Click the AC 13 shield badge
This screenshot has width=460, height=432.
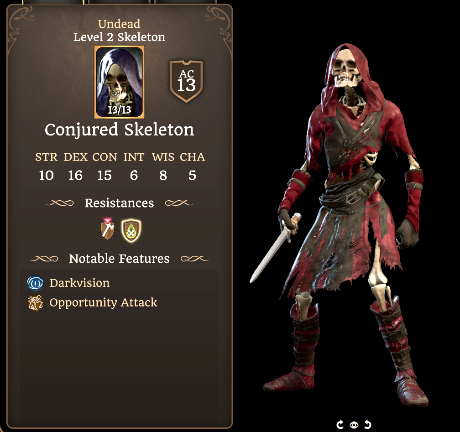coord(186,81)
